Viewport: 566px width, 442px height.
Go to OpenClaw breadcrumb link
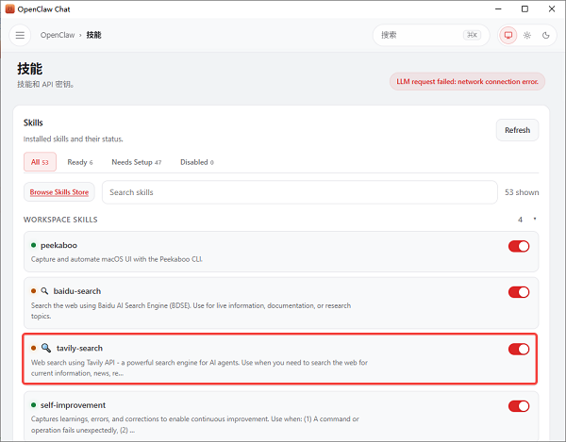click(58, 35)
